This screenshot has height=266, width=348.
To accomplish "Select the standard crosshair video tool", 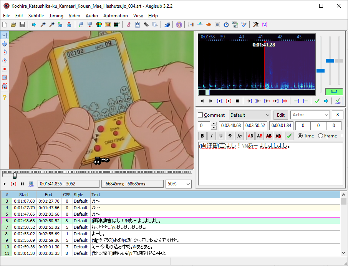I will point(5,35).
